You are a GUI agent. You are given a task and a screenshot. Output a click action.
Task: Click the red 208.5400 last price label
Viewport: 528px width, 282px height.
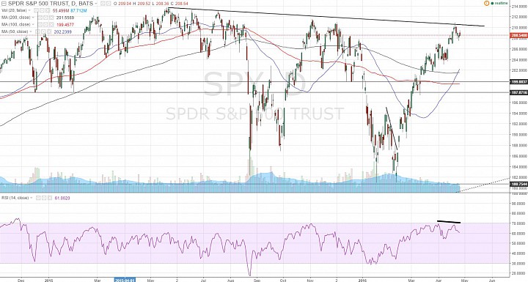(x=518, y=35)
